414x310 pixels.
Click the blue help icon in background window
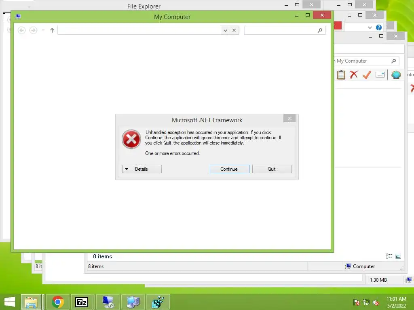click(x=378, y=27)
